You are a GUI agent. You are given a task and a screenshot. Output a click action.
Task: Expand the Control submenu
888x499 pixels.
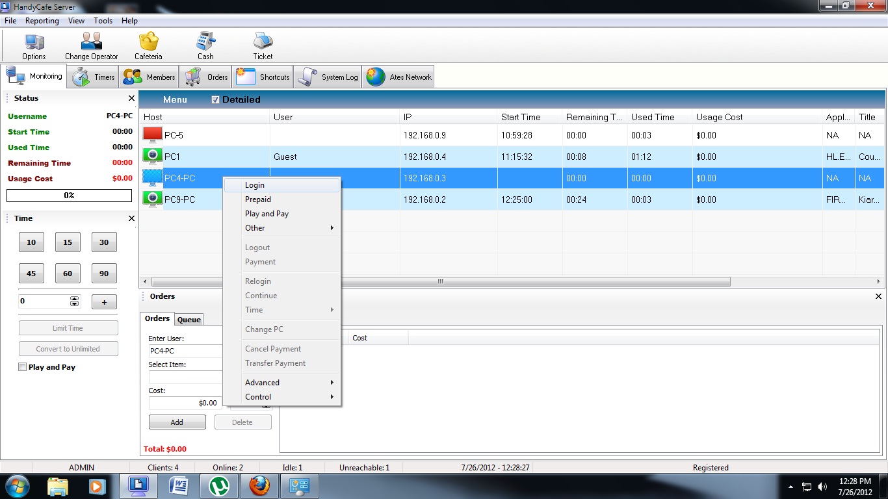pyautogui.click(x=282, y=397)
